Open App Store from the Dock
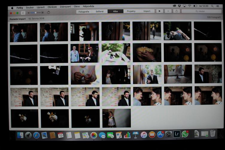The width and height of the screenshot is (225, 150). tap(160, 134)
